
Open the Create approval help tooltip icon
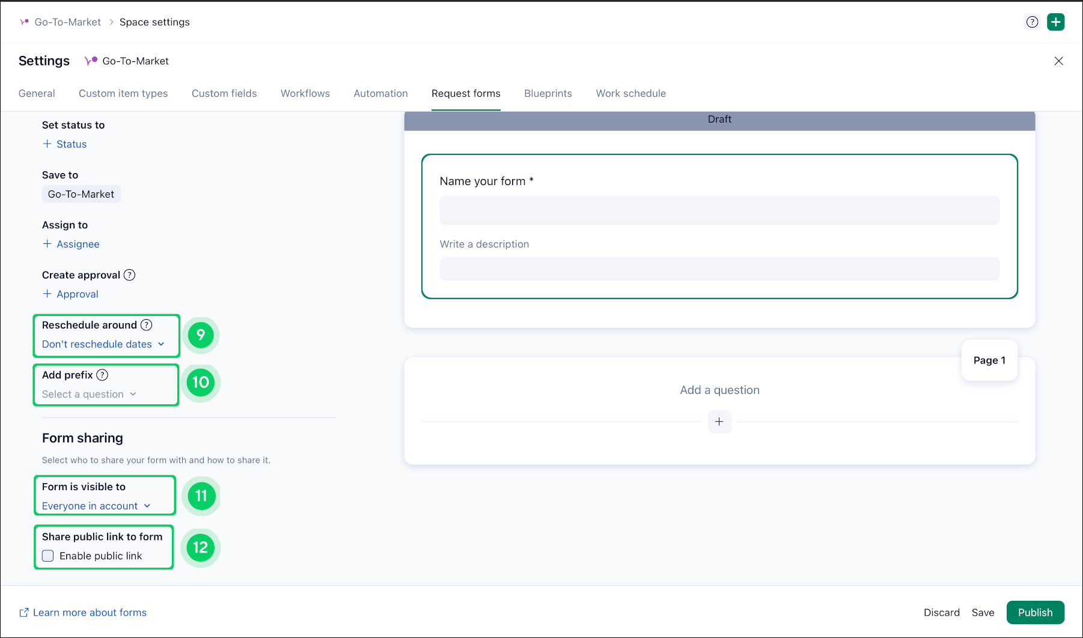tap(129, 275)
